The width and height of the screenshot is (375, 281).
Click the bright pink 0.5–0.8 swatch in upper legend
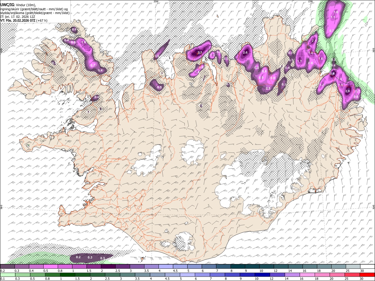tap(51, 267)
